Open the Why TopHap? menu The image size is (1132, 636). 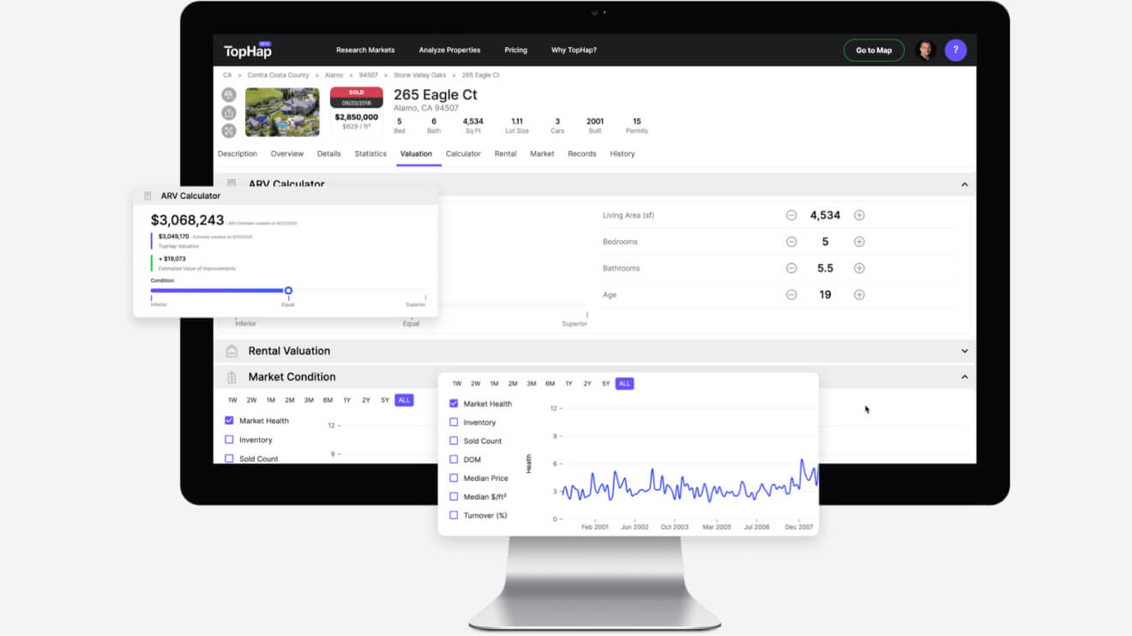pyautogui.click(x=574, y=51)
